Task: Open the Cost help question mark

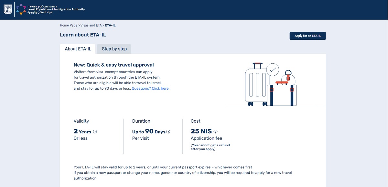Action: pos(216,132)
